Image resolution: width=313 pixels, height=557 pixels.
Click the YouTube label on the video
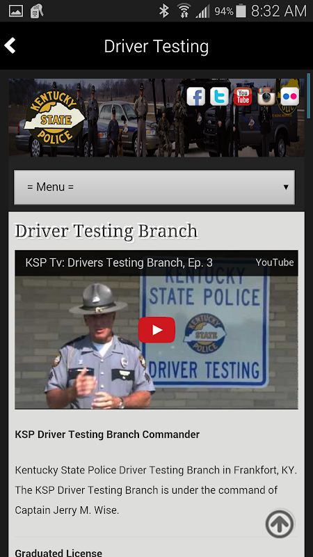pos(275,262)
